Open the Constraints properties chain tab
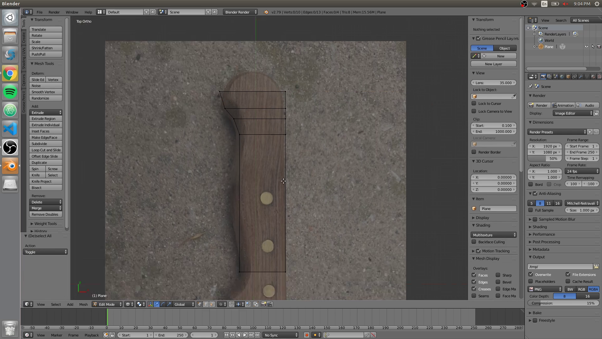The image size is (602, 339). point(574,77)
